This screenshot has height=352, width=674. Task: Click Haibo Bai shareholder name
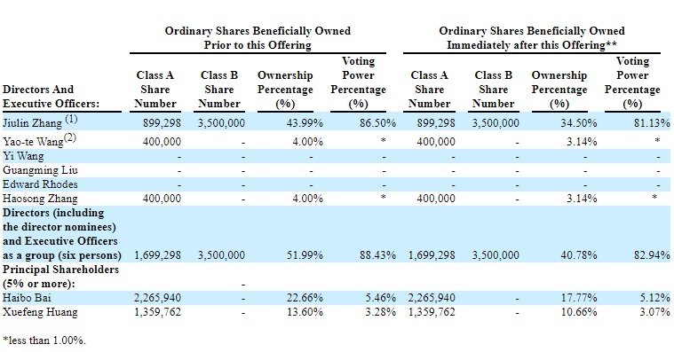[x=27, y=298]
